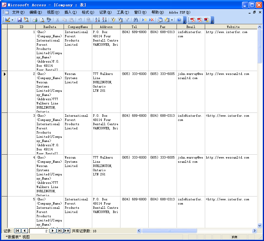Expand the New Object dropdown arrow

[172, 20]
